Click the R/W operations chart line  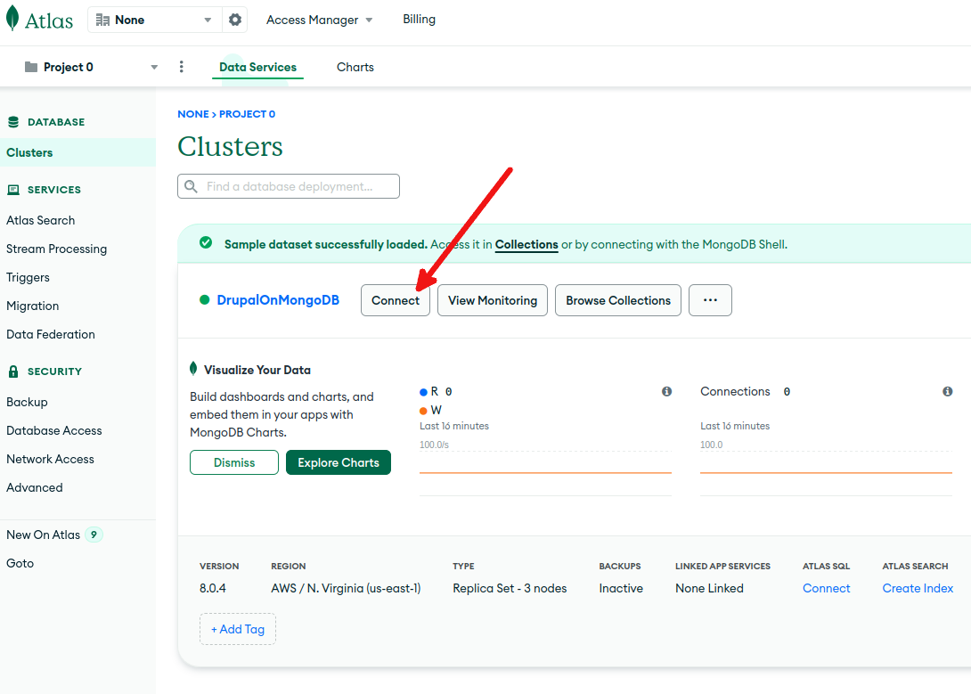point(545,472)
